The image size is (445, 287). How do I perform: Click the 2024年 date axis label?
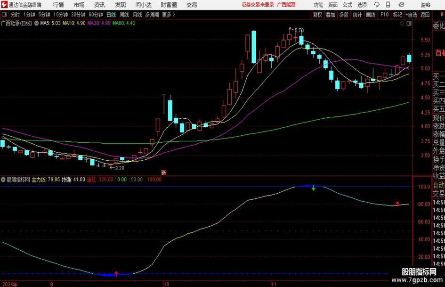click(x=10, y=284)
